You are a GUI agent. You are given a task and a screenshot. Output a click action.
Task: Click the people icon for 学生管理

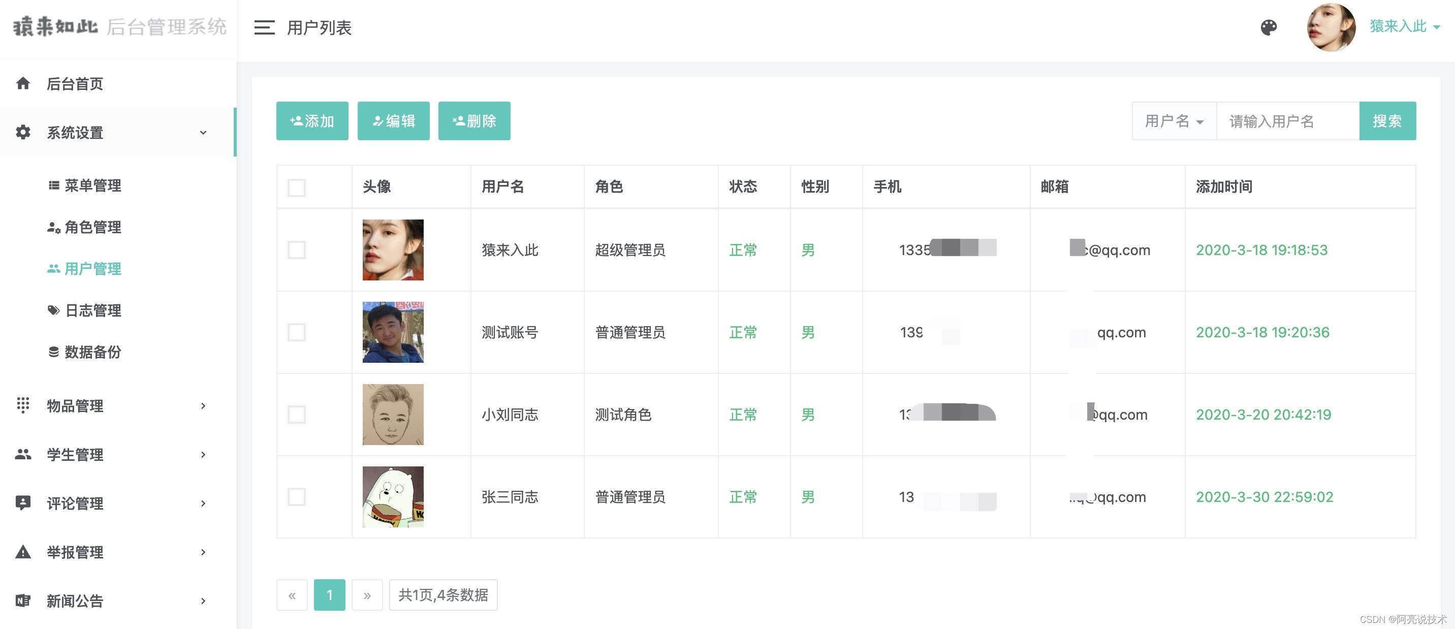coord(23,454)
